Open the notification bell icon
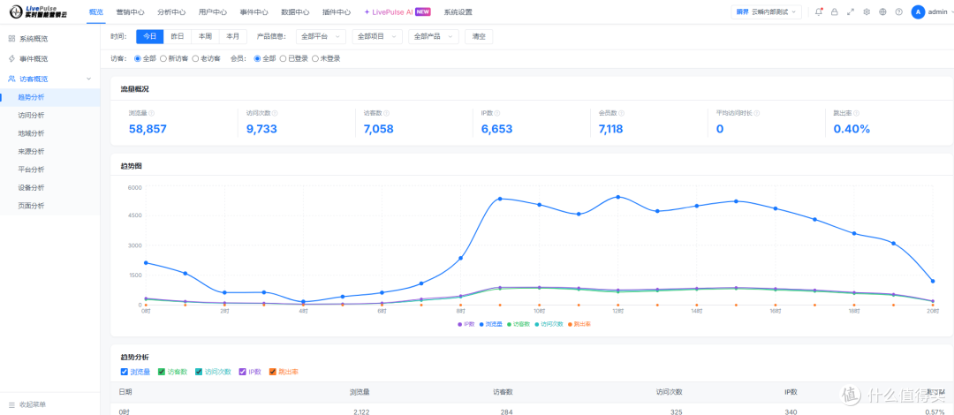 (818, 11)
